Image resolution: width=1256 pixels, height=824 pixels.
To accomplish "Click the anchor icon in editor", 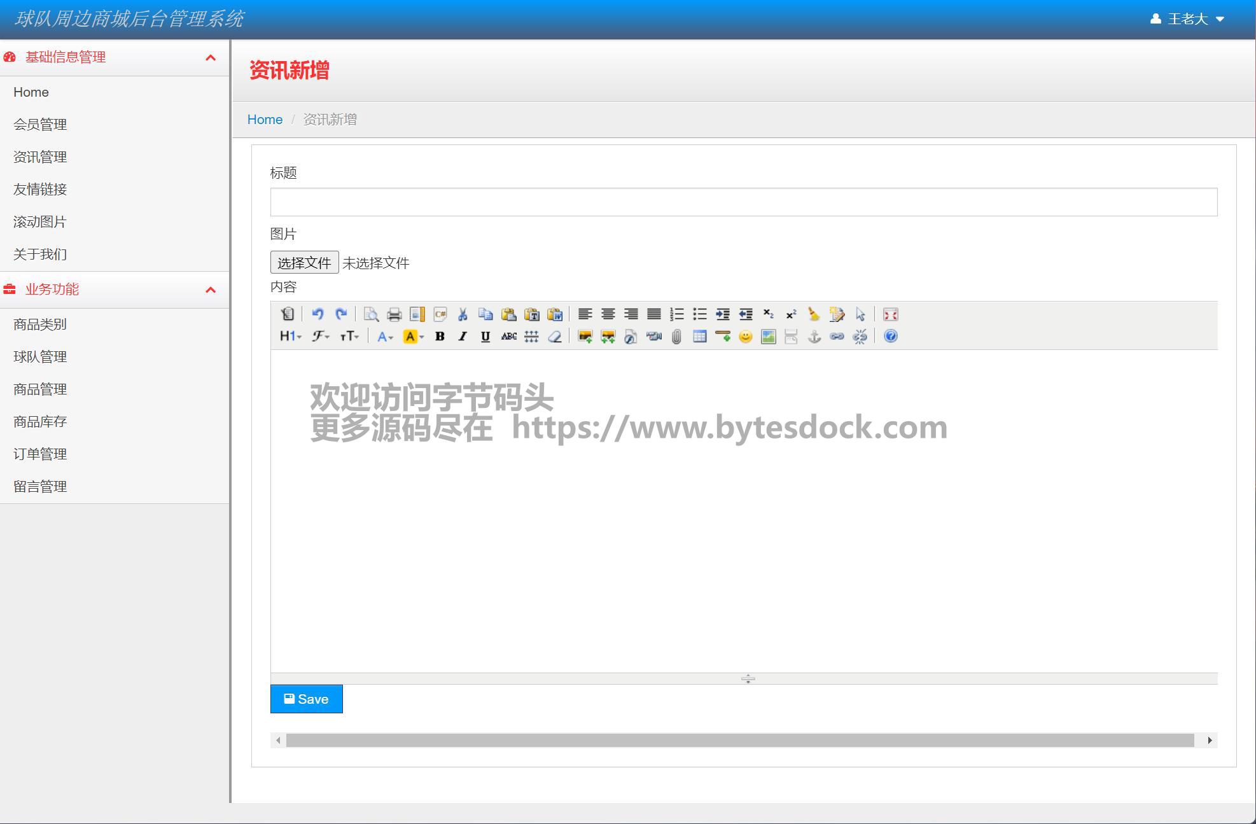I will coord(814,337).
